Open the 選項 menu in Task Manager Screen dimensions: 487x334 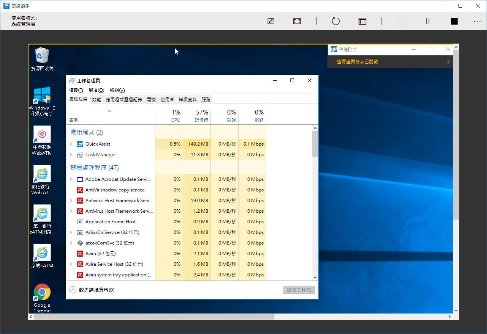pyautogui.click(x=96, y=90)
